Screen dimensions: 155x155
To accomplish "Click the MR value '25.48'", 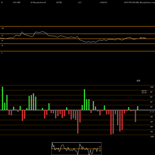I will click(144, 93).
